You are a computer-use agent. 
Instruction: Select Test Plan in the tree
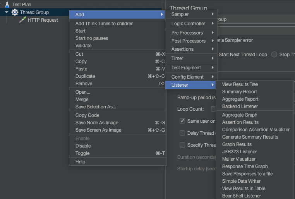(x=22, y=5)
